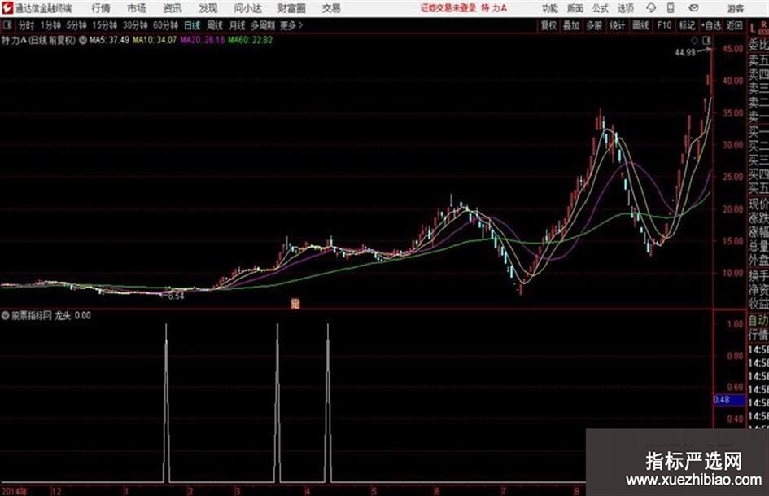This screenshot has height=496, width=769.
Task: Click the 画线 drawing button
Action: click(x=640, y=25)
